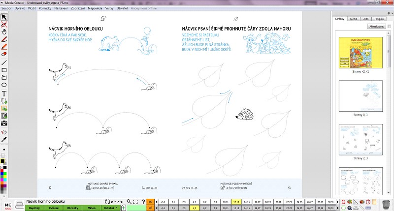
Task: Open the Strany 2, 3 thumbnail
Action: pos(361,140)
